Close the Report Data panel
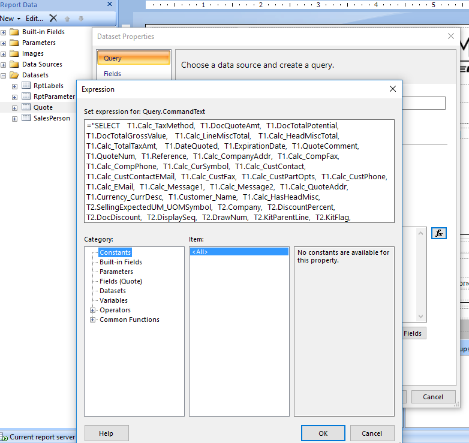 (x=110, y=4)
